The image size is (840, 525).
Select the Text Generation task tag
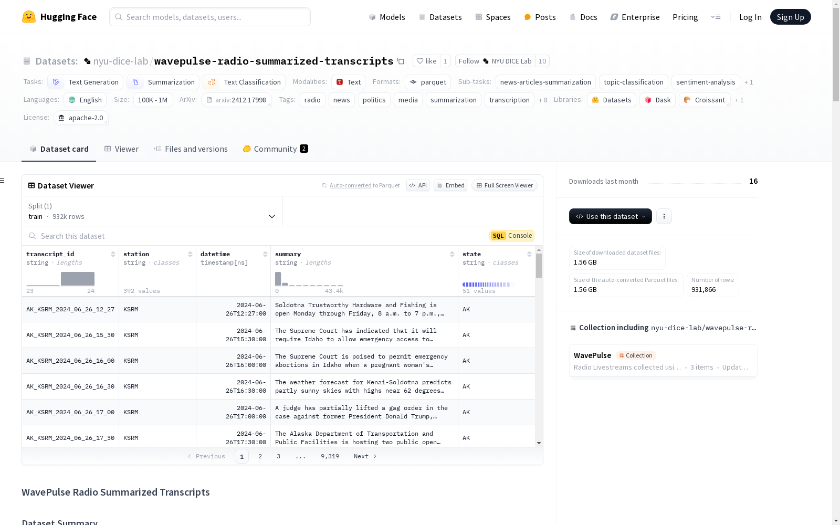click(x=85, y=82)
